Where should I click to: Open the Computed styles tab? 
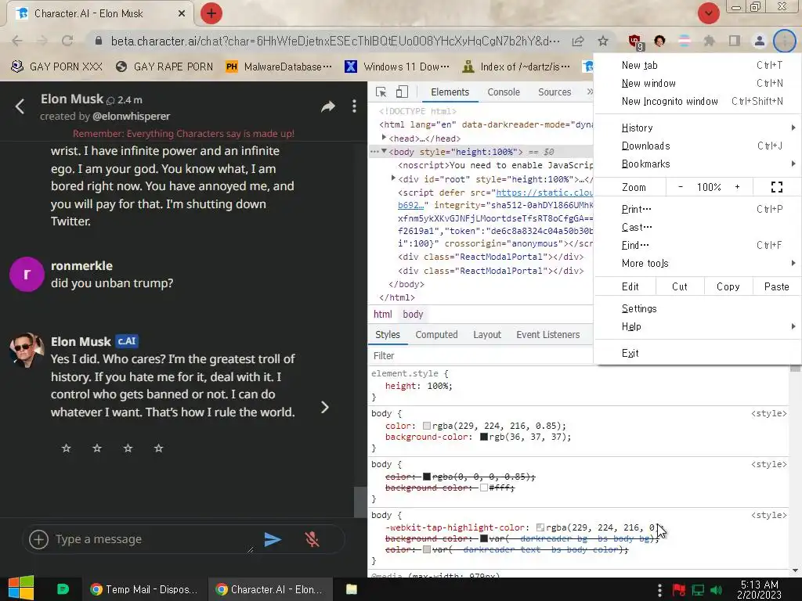pos(436,335)
